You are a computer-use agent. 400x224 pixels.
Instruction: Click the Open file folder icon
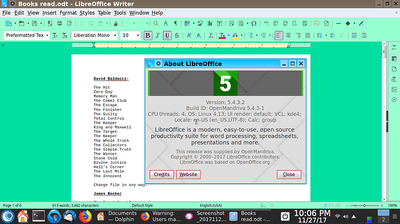click(x=21, y=24)
